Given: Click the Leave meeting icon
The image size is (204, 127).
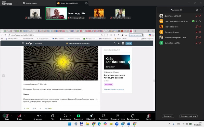Looking at the screenshot, I should 149,116.
